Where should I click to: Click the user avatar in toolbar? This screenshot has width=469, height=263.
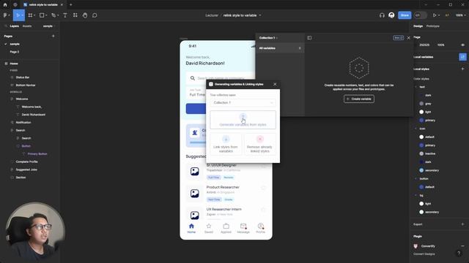pos(391,15)
